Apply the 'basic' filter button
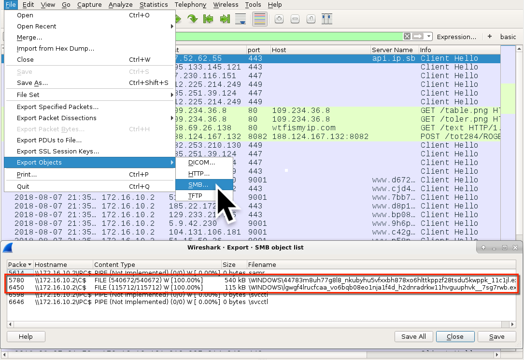Screen dimensions: 524x360 tap(508, 37)
